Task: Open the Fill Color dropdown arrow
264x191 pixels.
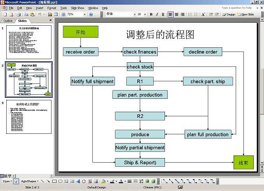Action: [x=107, y=181]
